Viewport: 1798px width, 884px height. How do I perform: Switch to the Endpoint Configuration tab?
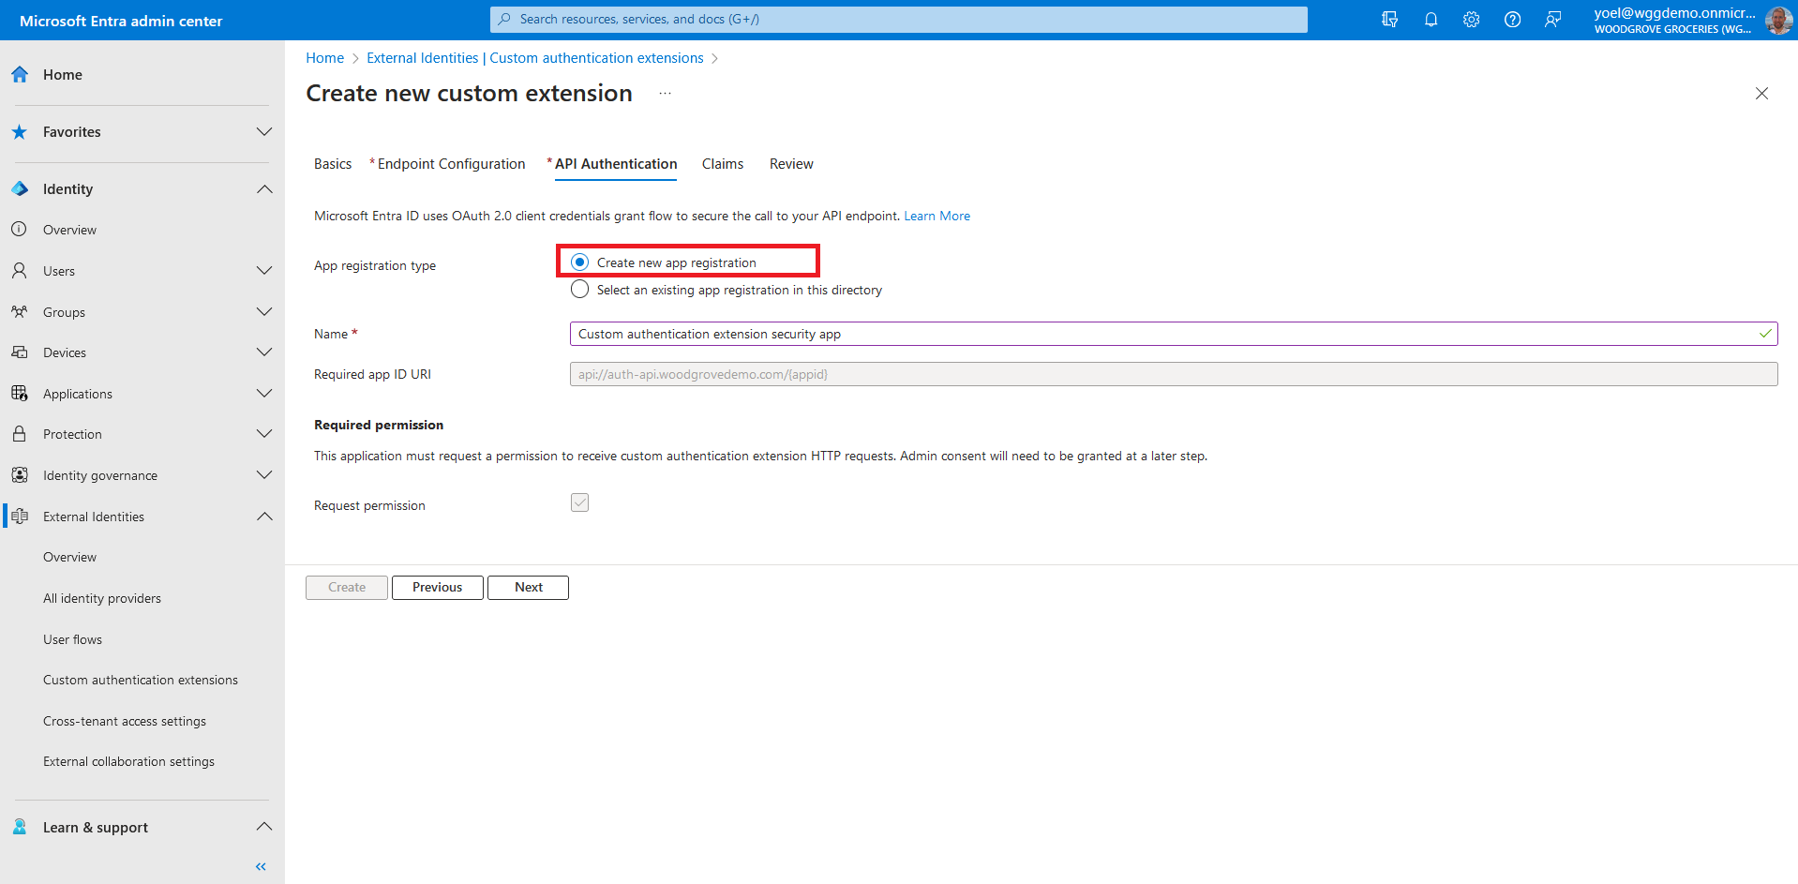pyautogui.click(x=451, y=164)
